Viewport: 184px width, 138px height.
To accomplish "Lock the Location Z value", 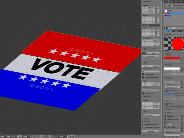I will click(158, 12).
